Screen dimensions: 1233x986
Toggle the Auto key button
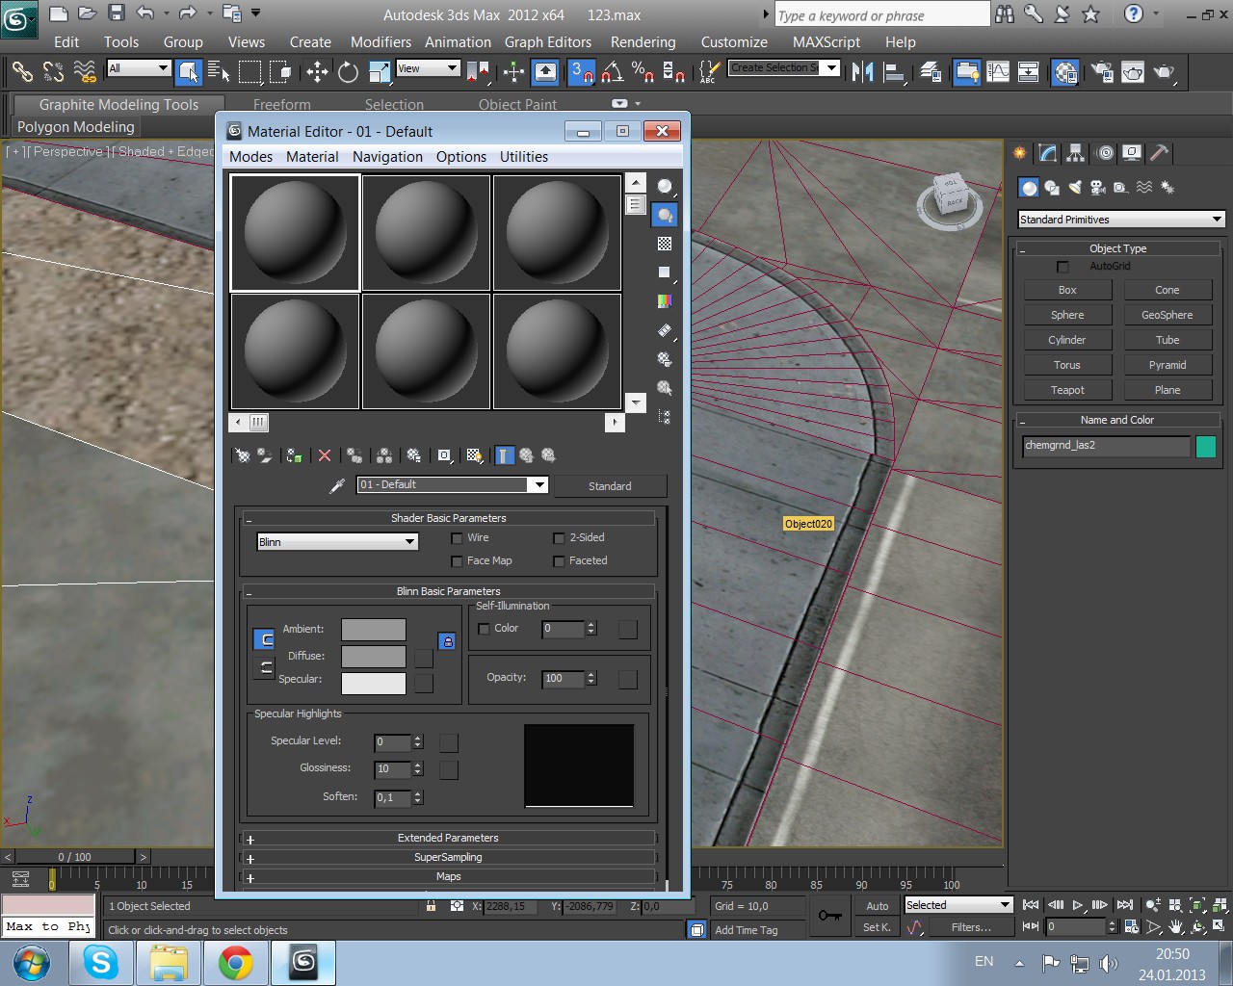click(x=877, y=906)
